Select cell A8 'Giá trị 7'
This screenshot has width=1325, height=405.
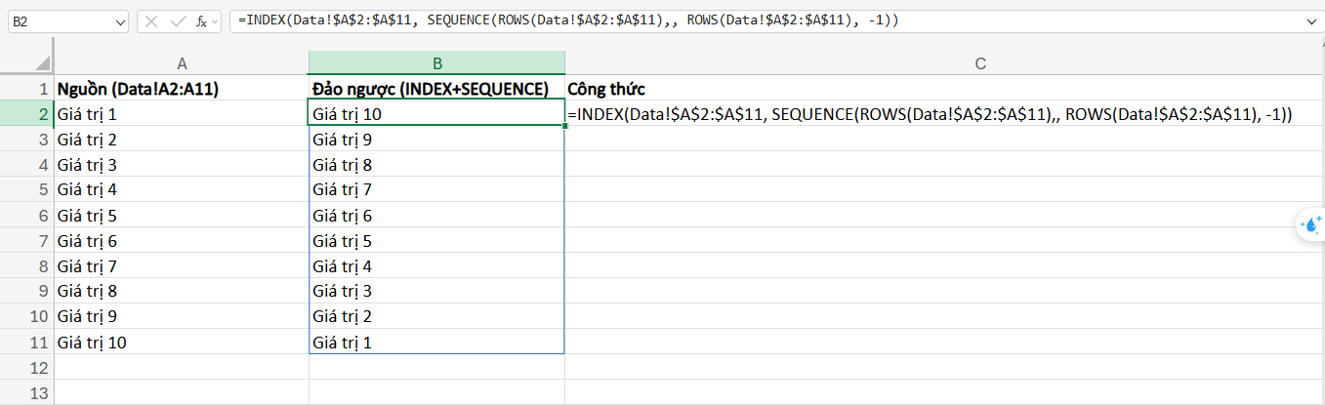pos(182,266)
